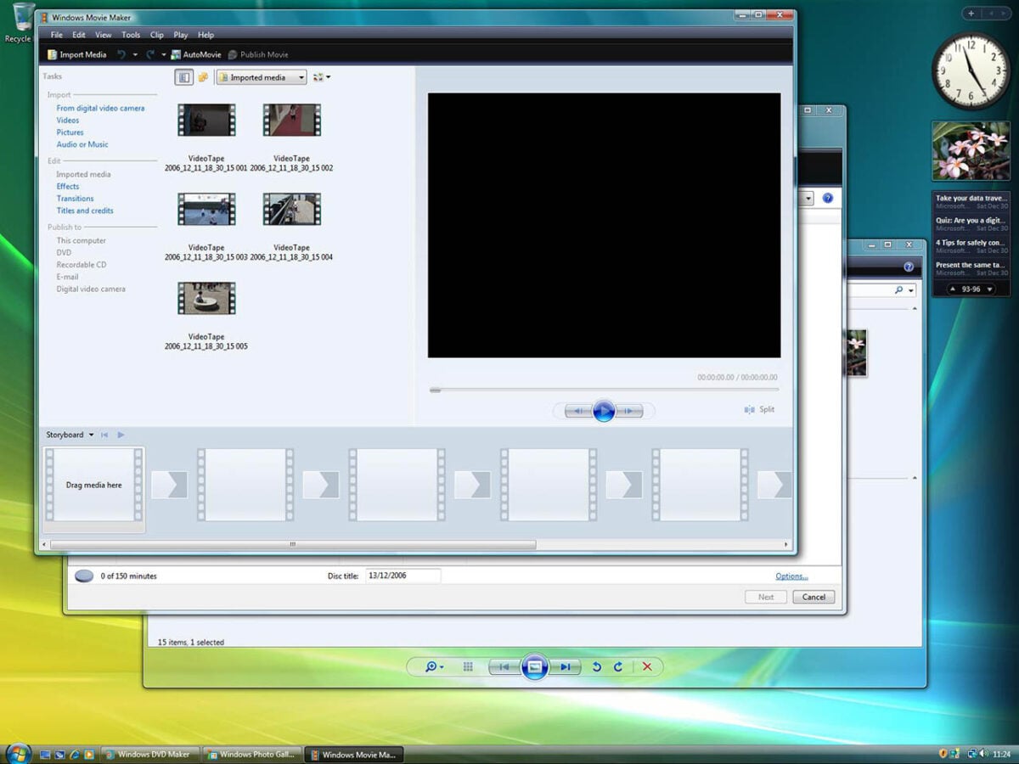Open the Redo history dropdown arrow
The width and height of the screenshot is (1019, 764).
point(164,55)
